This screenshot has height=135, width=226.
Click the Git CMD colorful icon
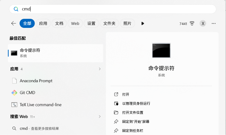point(14,93)
